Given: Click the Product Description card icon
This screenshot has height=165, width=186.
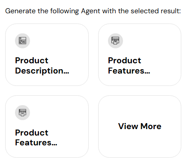Looking at the screenshot, I should click(x=22, y=41).
